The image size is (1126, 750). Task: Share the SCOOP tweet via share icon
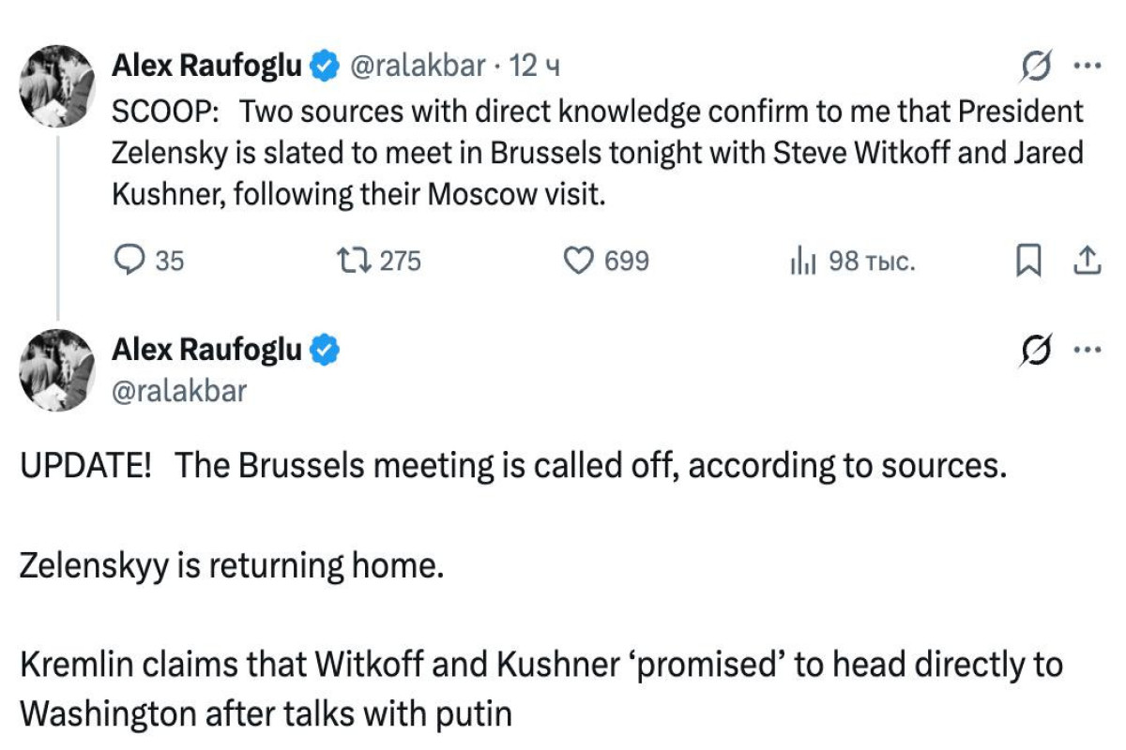point(1086,261)
